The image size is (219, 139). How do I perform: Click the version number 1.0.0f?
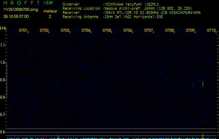(x=48, y=3)
